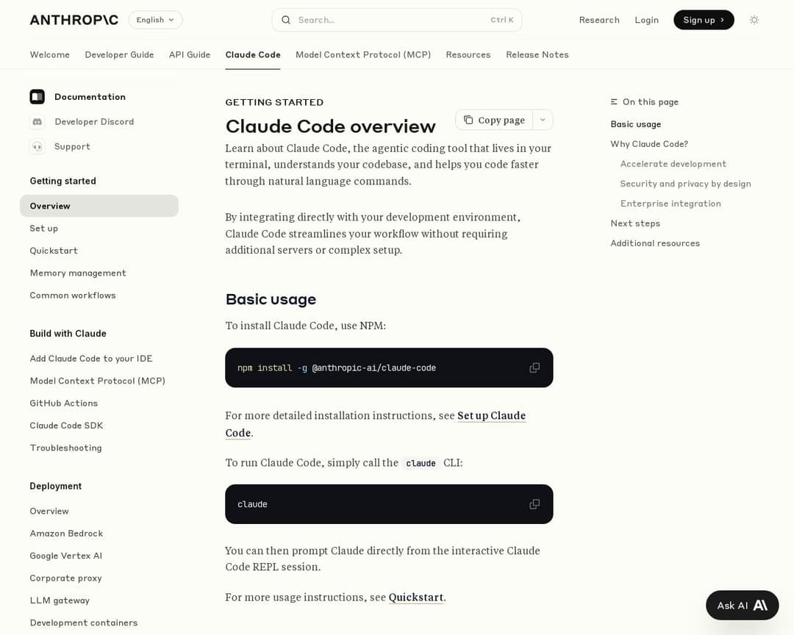This screenshot has width=794, height=635.
Task: Click the Claude Code overview title
Action: click(x=331, y=126)
